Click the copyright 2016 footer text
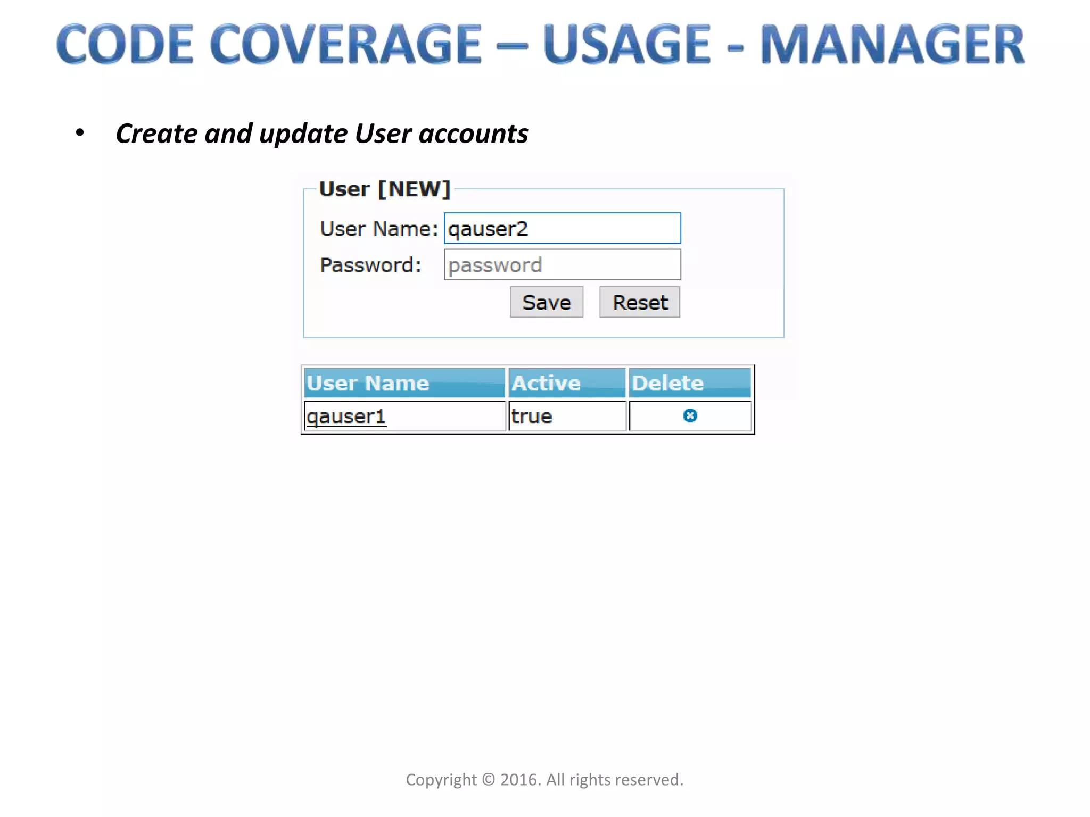Viewport: 1090px width, 817px height. pos(544,780)
